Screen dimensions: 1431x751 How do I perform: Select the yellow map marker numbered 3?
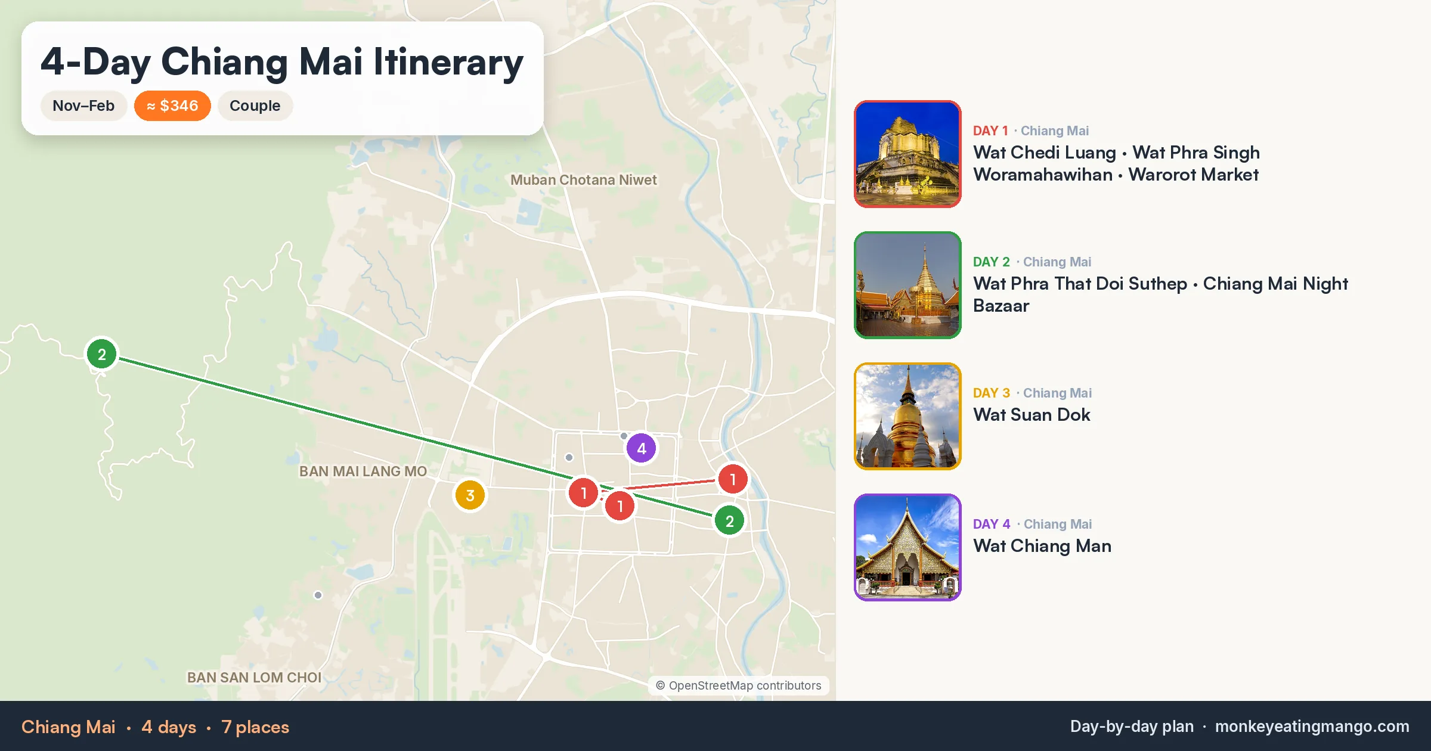coord(470,495)
